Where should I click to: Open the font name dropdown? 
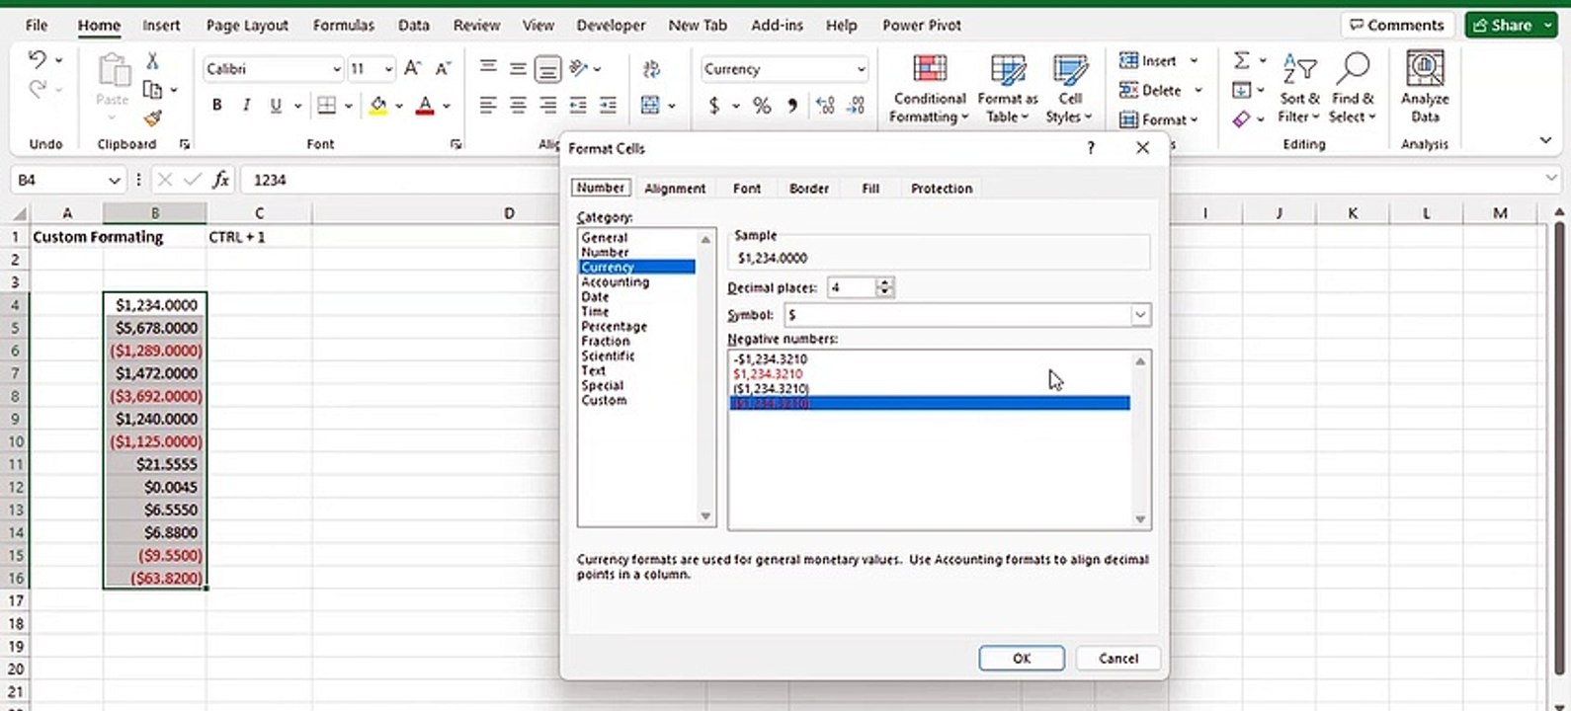(336, 69)
